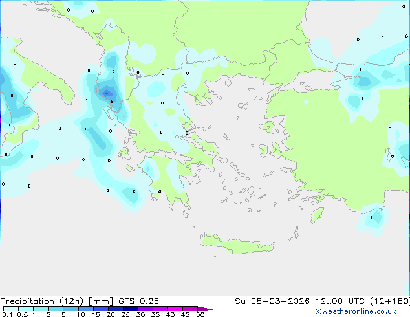This screenshot has height=317, width=410.
Task: Click the "GFS 0.25" model label
Action: click(x=138, y=301)
